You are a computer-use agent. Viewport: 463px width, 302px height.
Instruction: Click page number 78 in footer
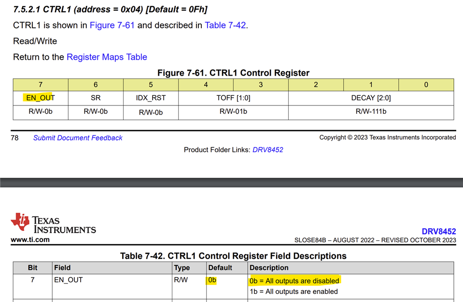click(x=14, y=138)
